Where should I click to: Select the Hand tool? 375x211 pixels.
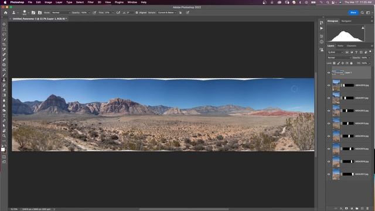click(4, 131)
